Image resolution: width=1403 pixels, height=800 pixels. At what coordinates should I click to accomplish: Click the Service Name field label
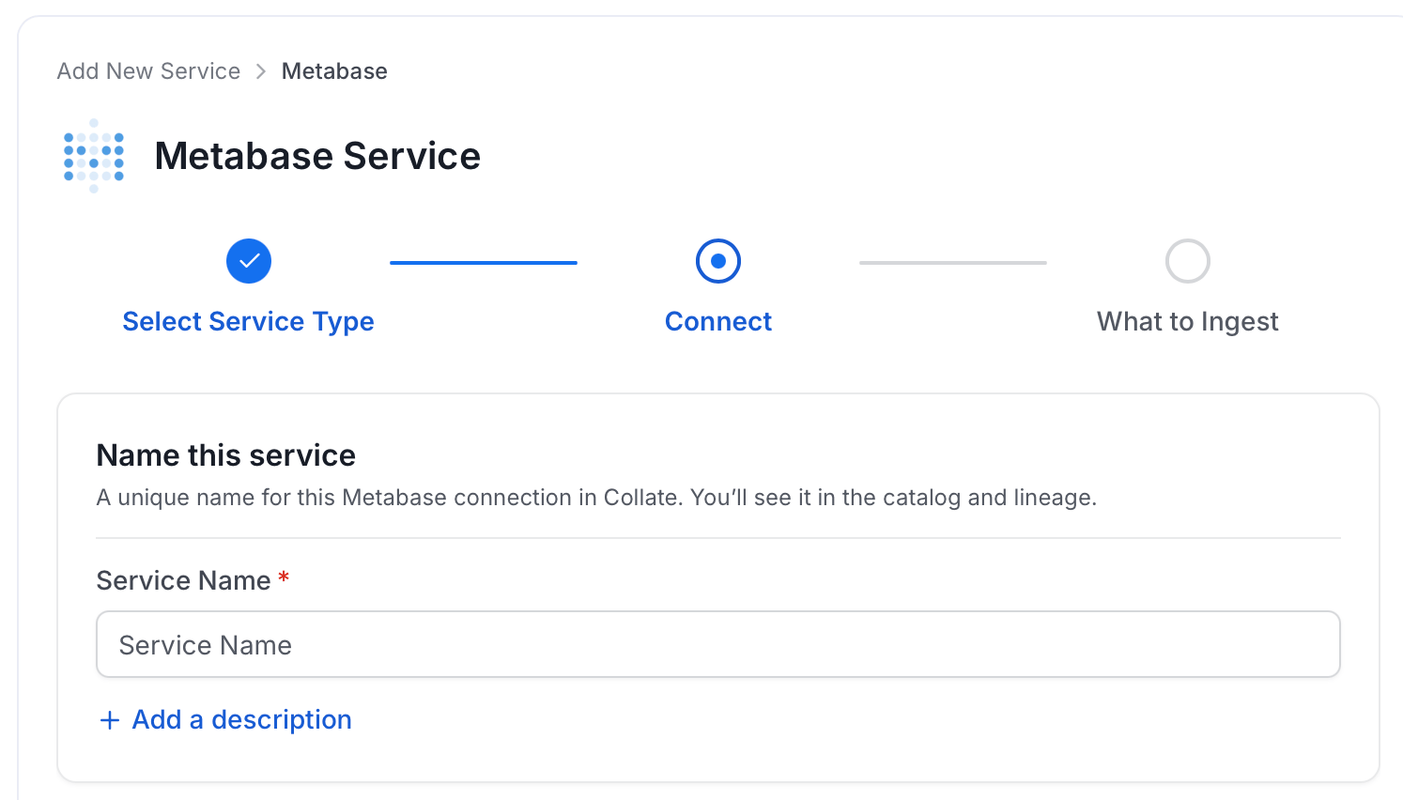tap(184, 580)
